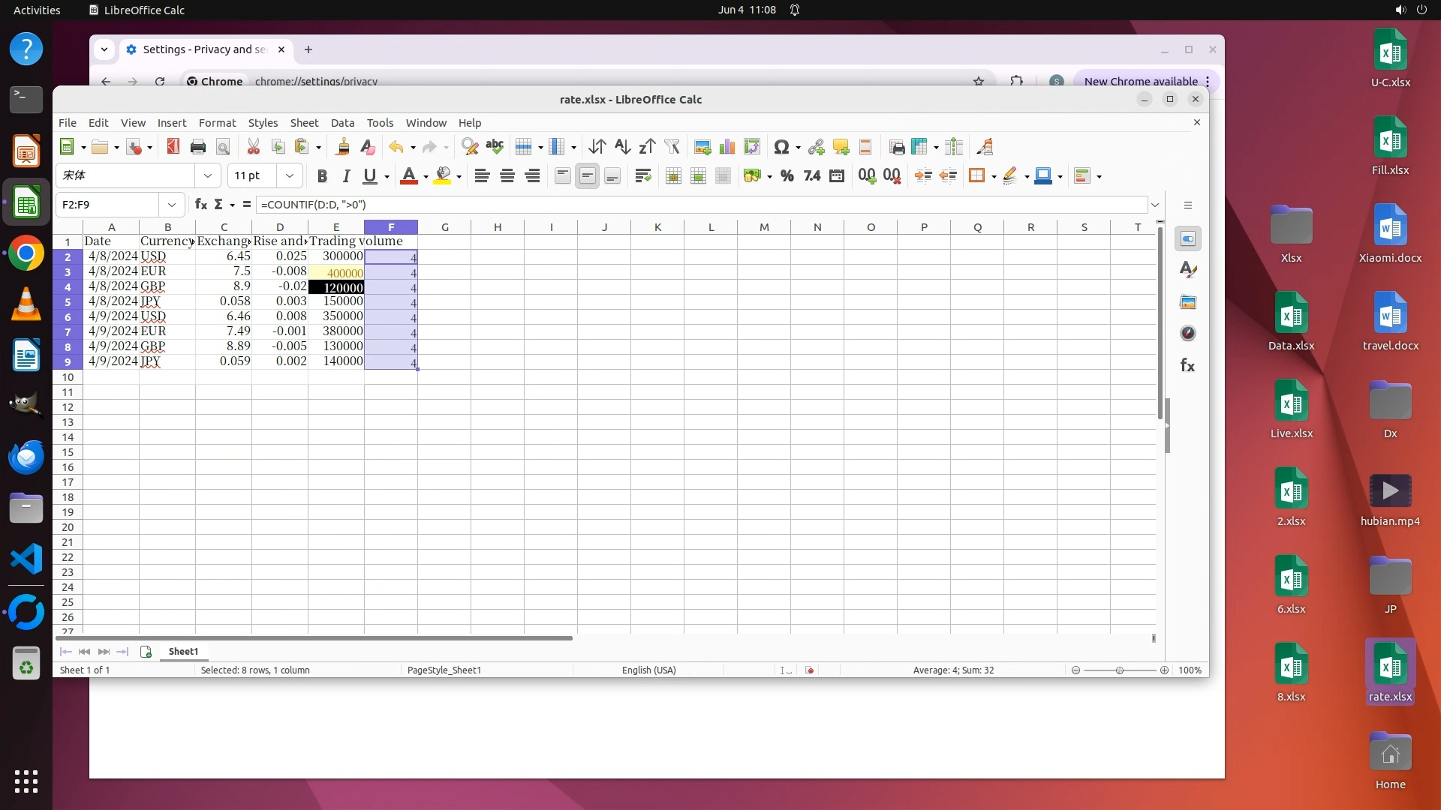Click the AutoFilter funnel icon
This screenshot has height=810, width=1441.
pos(672,147)
